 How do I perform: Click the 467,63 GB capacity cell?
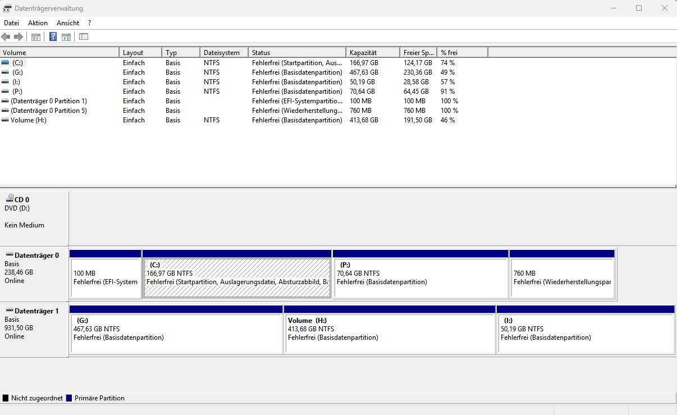364,72
